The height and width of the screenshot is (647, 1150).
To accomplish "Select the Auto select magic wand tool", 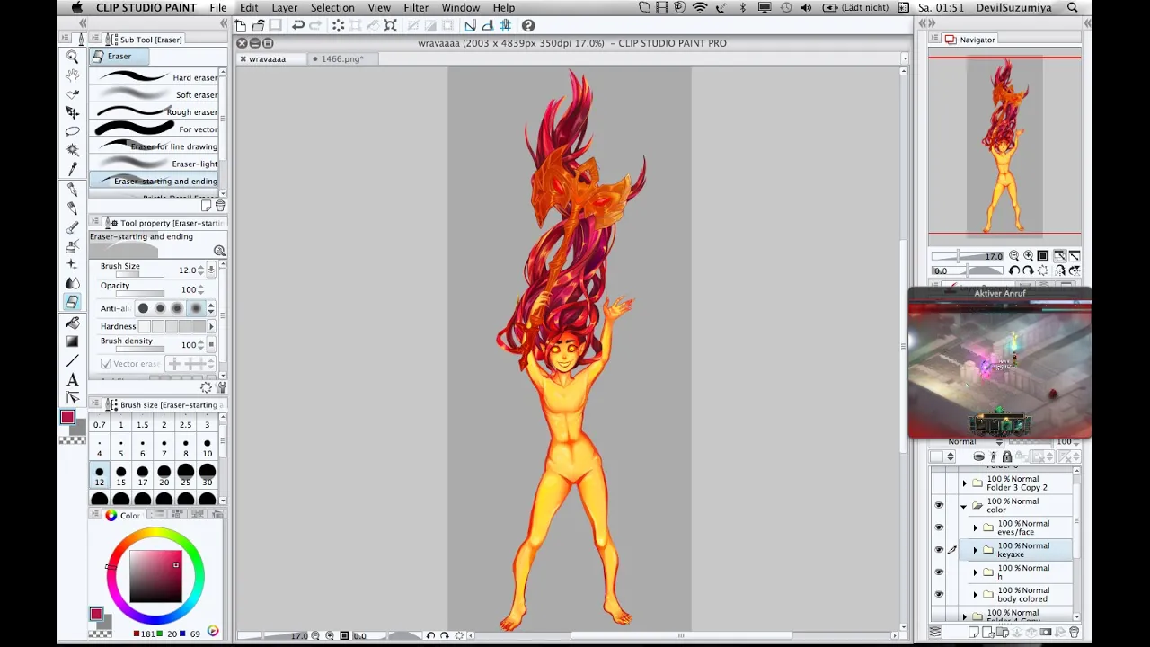I will 73,150.
